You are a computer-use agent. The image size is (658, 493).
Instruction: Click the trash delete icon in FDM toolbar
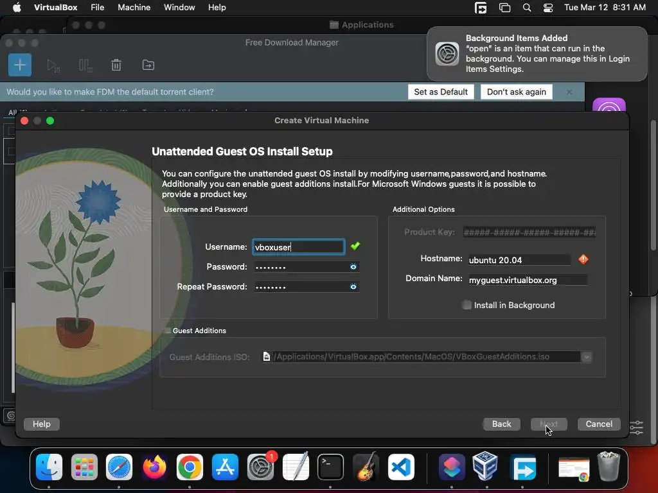point(116,65)
